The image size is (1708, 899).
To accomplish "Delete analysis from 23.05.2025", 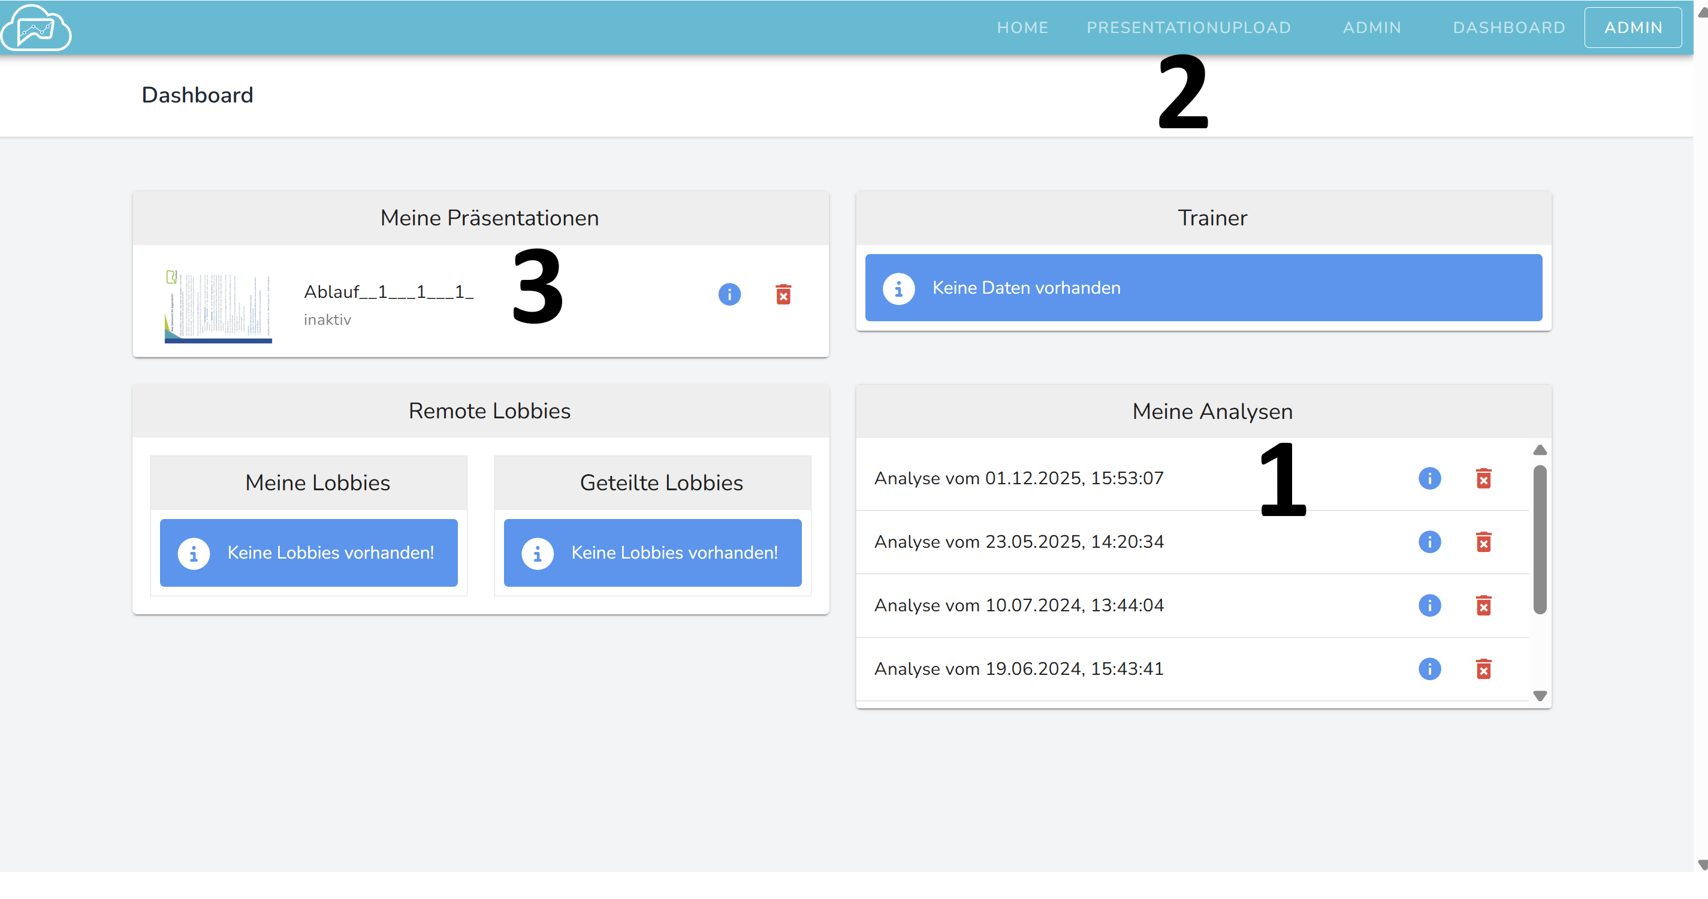I will coord(1483,542).
